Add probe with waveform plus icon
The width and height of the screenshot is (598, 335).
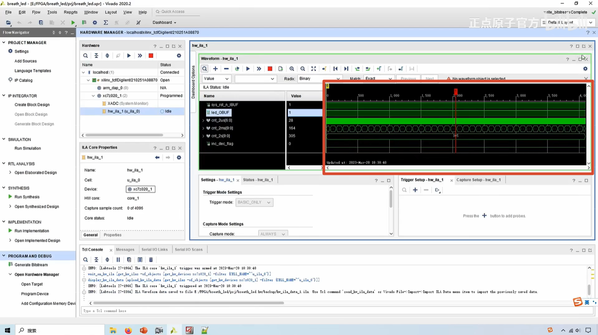(215, 69)
